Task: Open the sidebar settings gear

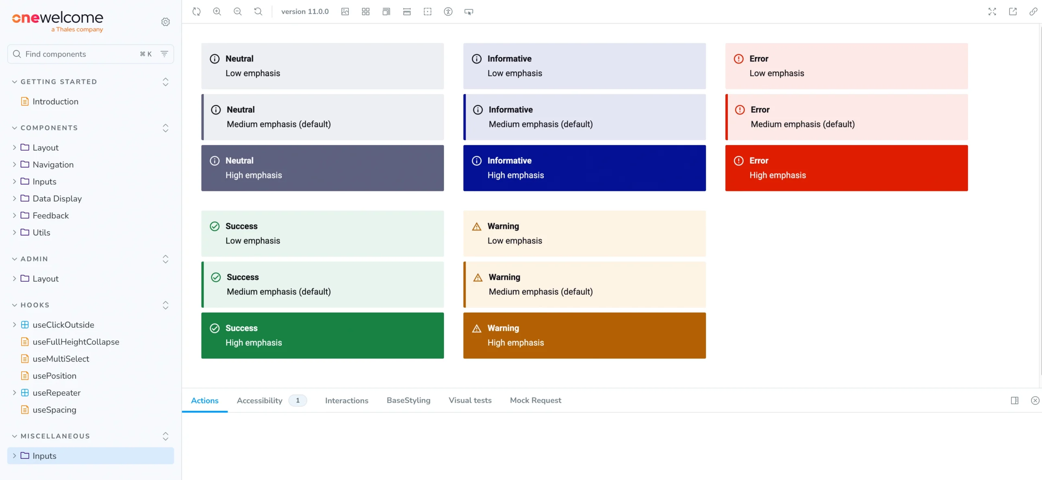Action: click(165, 22)
